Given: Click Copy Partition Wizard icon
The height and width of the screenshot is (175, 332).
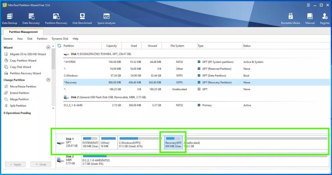Looking at the screenshot, I should coord(6,60).
